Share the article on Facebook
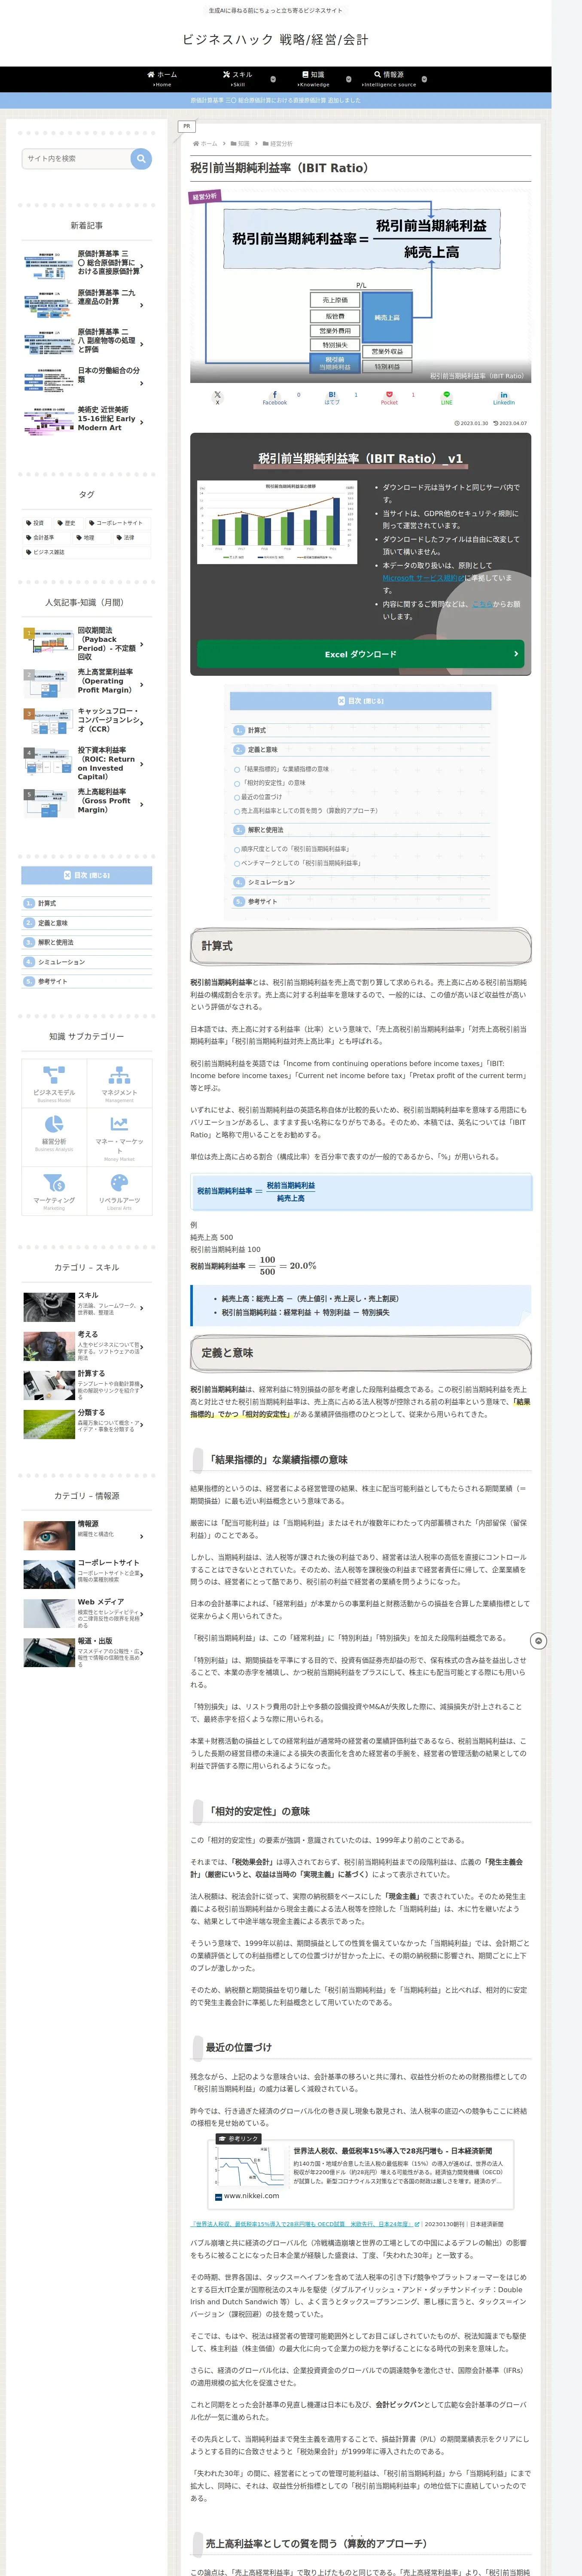Image resolution: width=582 pixels, height=2576 pixels. click(x=275, y=397)
